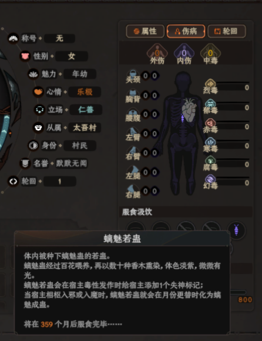Screen dimensions: 262x341
Task: Select the 轮回 tab
Action: (227, 31)
